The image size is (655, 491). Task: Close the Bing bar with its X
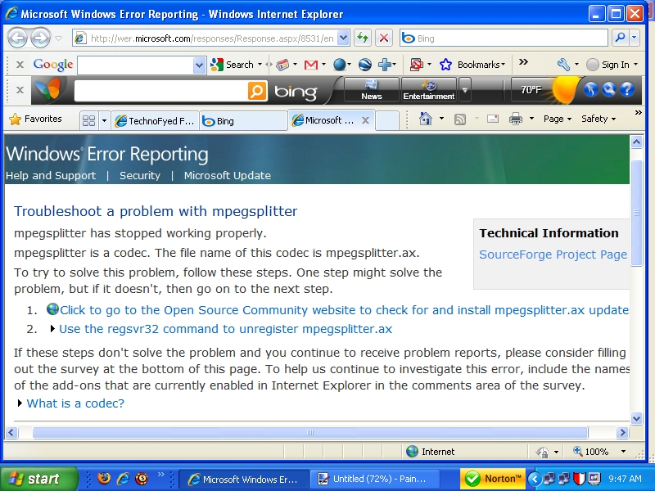click(x=20, y=90)
